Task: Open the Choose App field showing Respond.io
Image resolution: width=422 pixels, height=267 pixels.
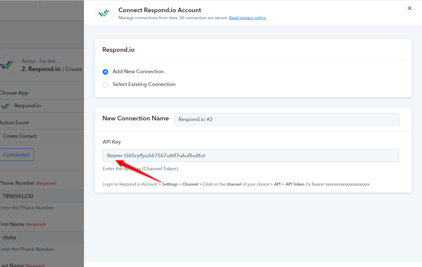Action: pos(42,106)
